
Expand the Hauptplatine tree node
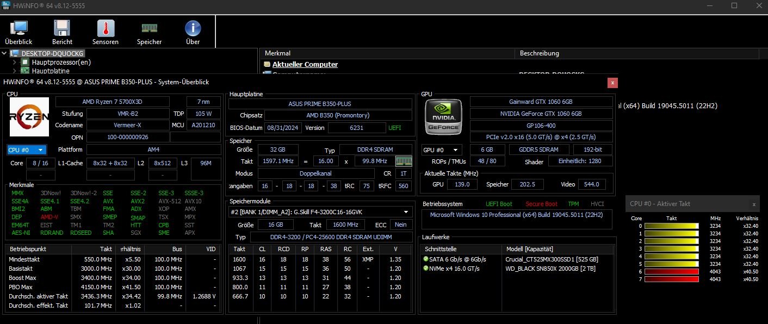click(15, 71)
